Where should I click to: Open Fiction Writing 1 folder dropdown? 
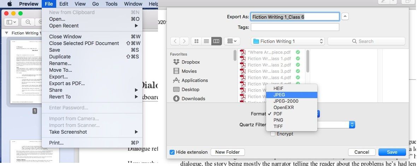tap(288, 41)
